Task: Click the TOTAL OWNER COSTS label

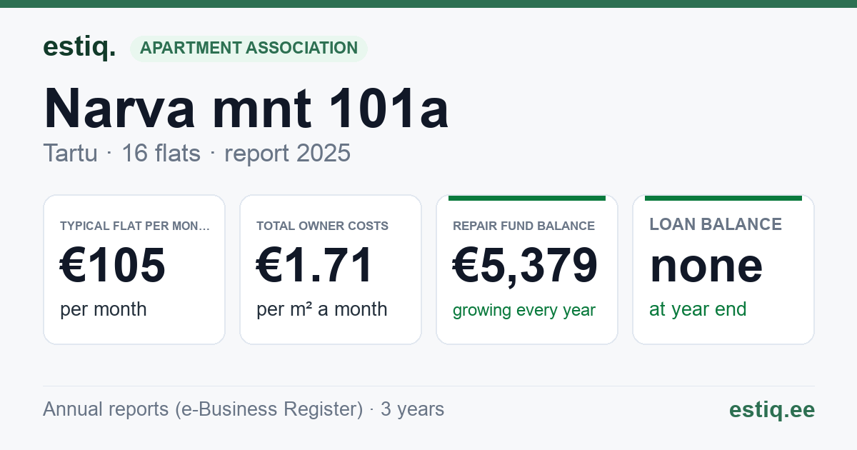Action: pos(322,226)
